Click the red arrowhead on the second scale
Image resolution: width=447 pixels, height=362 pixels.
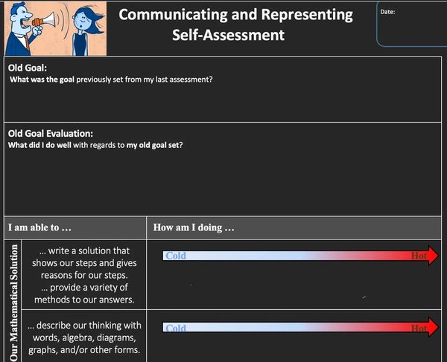pos(434,328)
